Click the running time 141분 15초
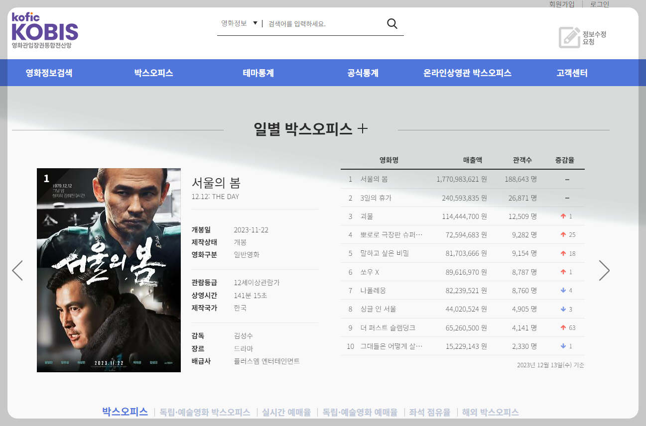Image resolution: width=646 pixels, height=426 pixels. 251,295
